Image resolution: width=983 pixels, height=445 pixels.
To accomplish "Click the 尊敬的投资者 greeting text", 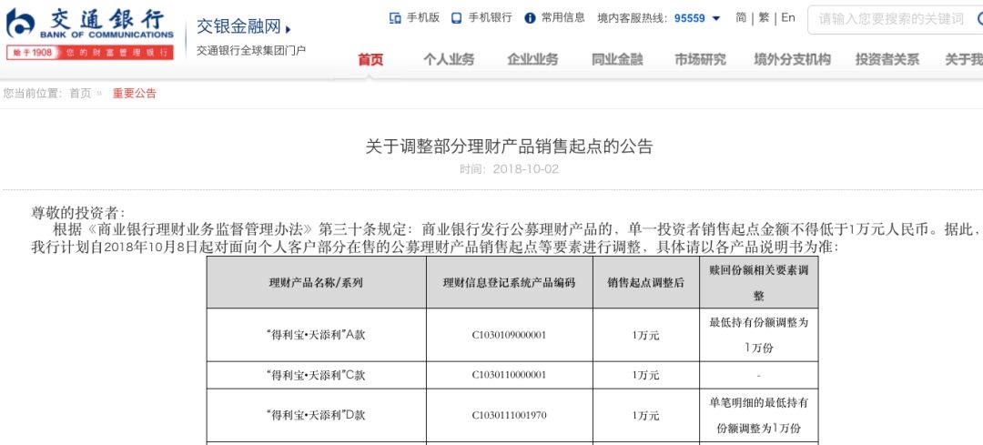I will 78,214.
